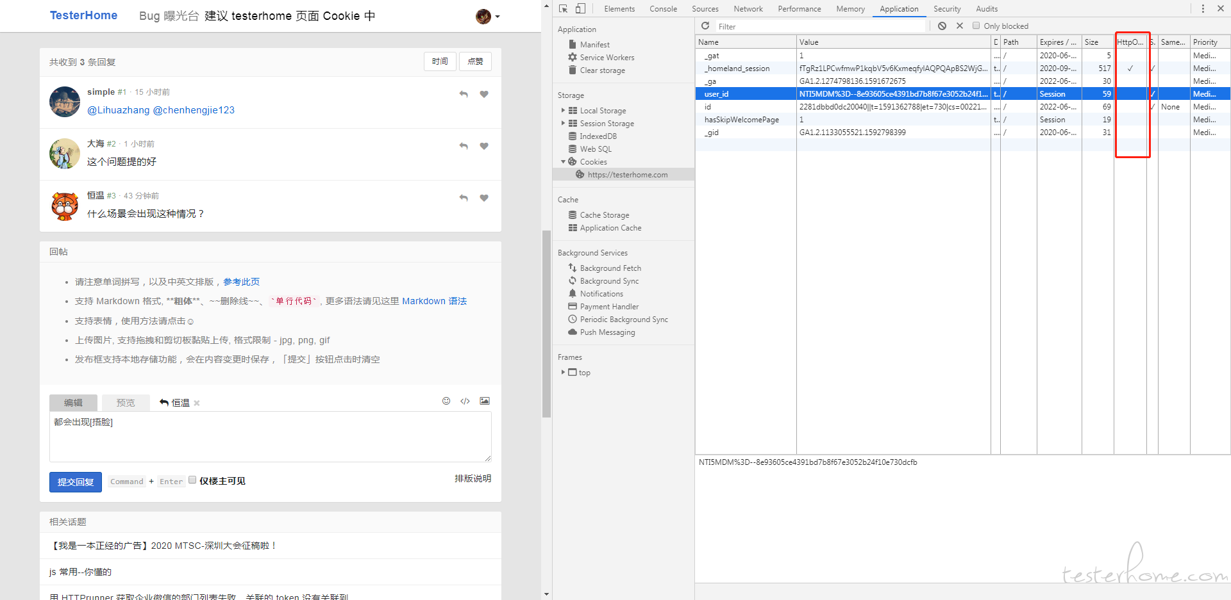Open Cache Storage item
Viewport: 1231px width, 600px height.
[604, 215]
